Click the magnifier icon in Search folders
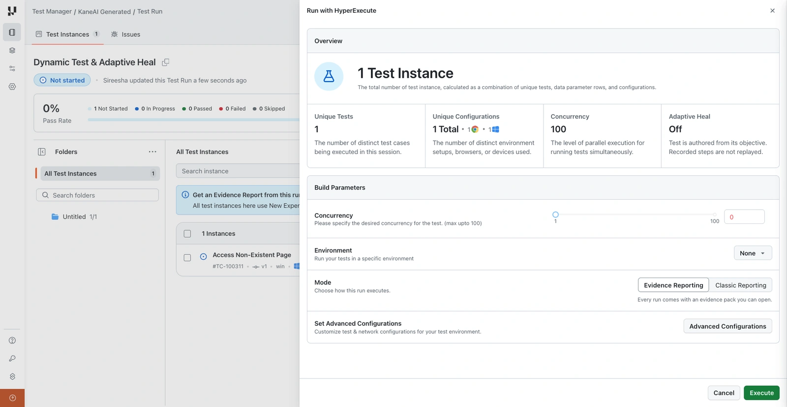This screenshot has width=787, height=407. click(45, 195)
